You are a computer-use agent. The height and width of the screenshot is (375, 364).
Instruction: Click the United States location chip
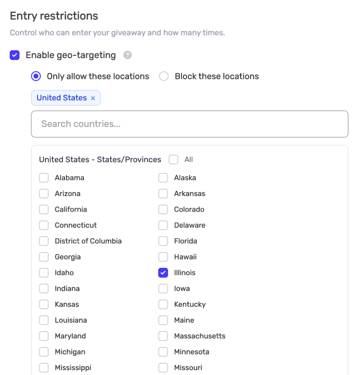point(62,98)
